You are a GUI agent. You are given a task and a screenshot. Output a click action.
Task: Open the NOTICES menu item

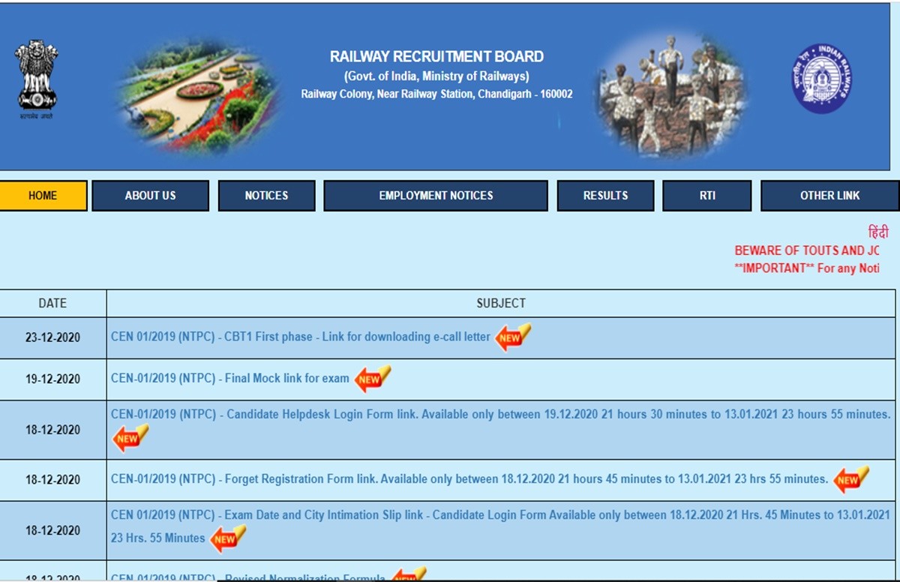pyautogui.click(x=266, y=196)
